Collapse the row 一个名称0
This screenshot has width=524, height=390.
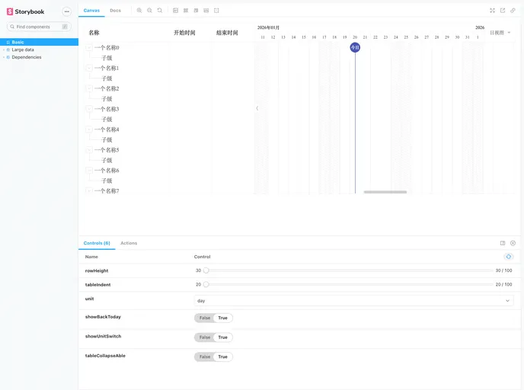[89, 48]
